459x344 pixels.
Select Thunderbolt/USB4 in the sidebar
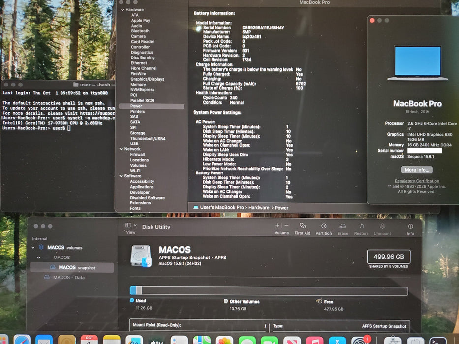tap(148, 139)
